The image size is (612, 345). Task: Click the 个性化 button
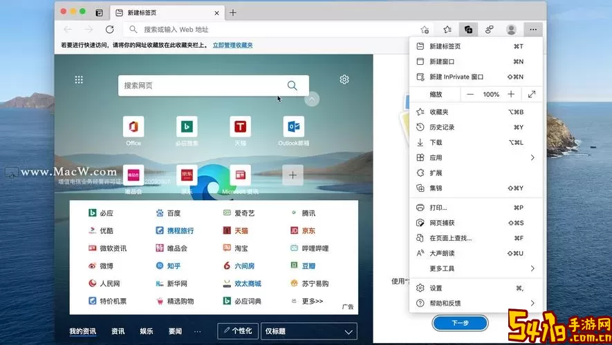click(238, 331)
